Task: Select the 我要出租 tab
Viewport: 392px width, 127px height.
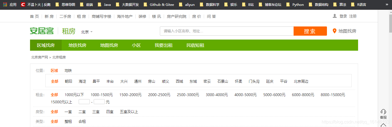Action: pos(164,45)
